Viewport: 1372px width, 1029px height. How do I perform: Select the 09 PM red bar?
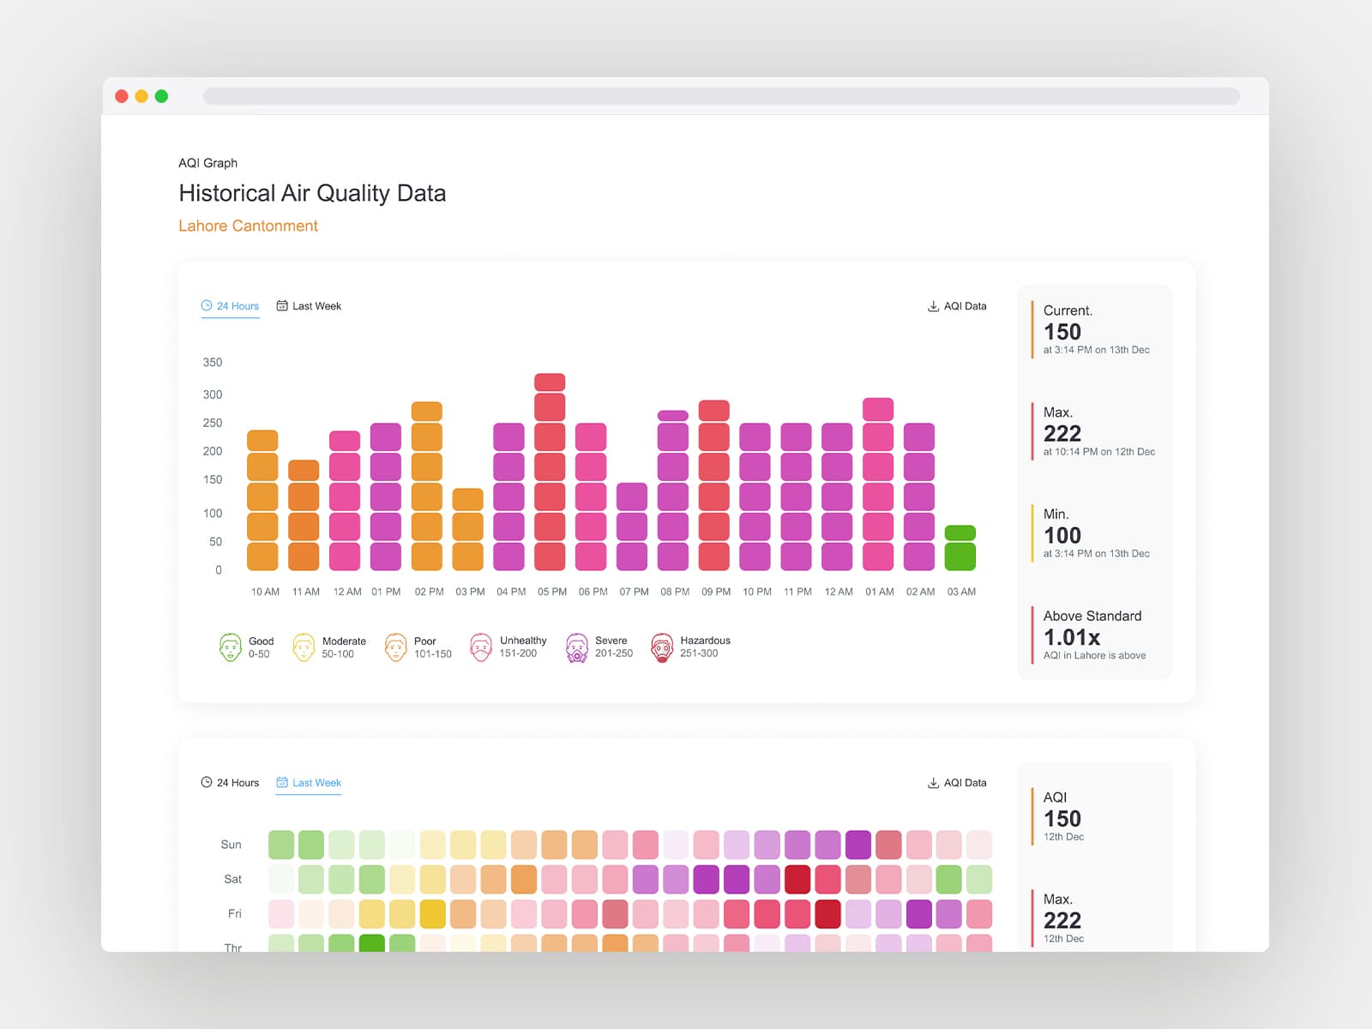713,485
